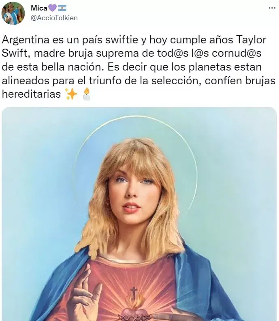Screen dimensions: 279x321
Task: Click the candle emoji ending the tweet
Action: pyautogui.click(x=86, y=94)
